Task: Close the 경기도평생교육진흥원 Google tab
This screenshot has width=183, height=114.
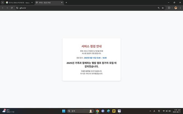Action: pos(32,2)
